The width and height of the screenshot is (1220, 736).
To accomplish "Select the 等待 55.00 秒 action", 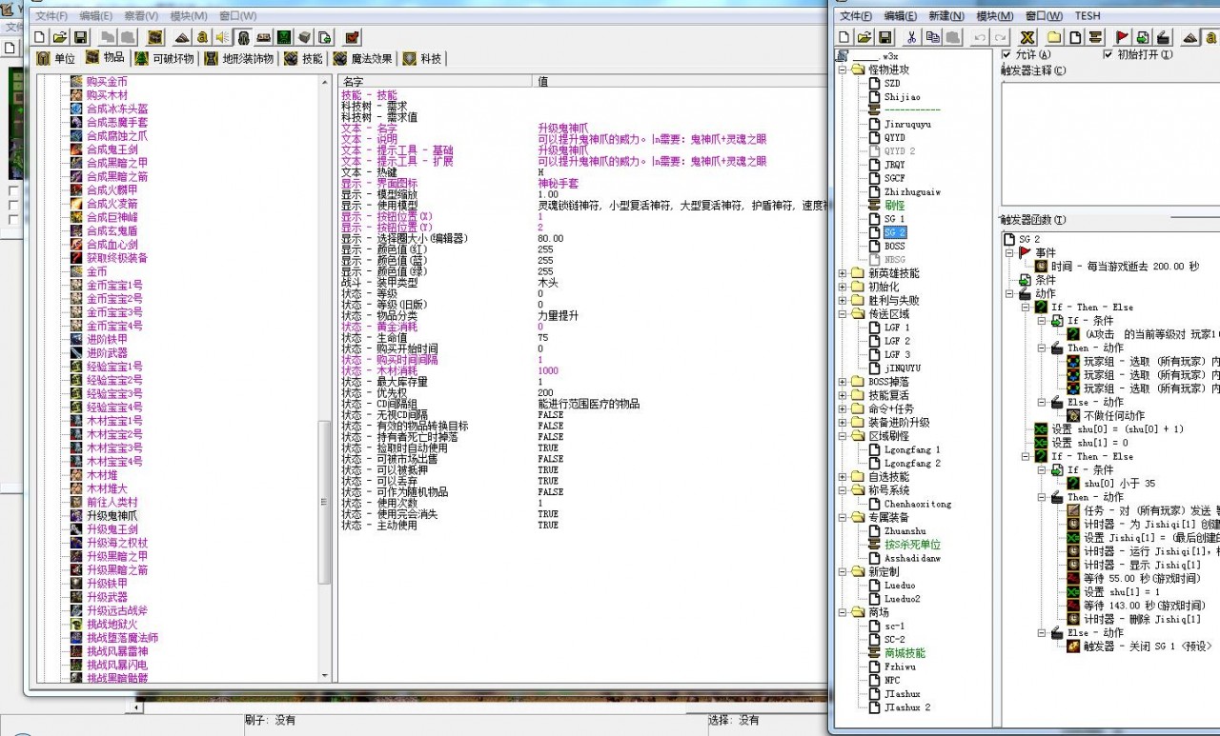I will (x=1145, y=578).
